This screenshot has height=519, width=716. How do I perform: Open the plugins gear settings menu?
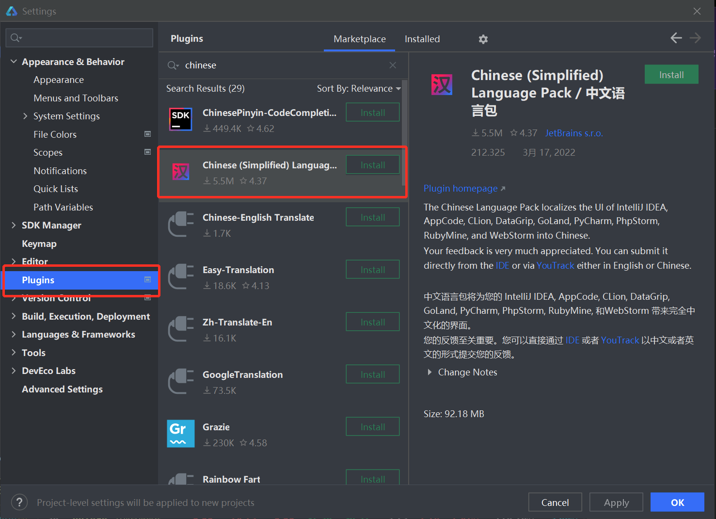coord(483,39)
